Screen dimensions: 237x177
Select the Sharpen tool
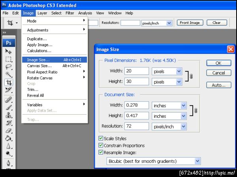click(8, 146)
